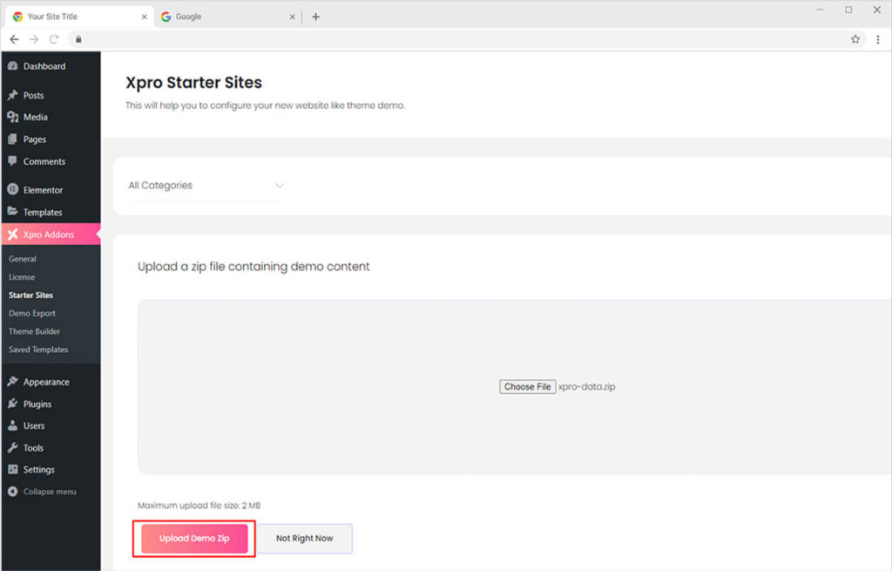892x571 pixels.
Task: Open Plugins via its plug icon
Action: (12, 404)
